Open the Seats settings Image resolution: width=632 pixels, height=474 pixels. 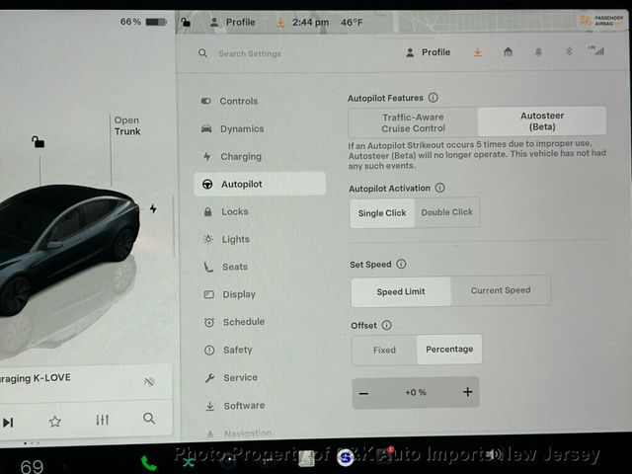tap(226, 267)
